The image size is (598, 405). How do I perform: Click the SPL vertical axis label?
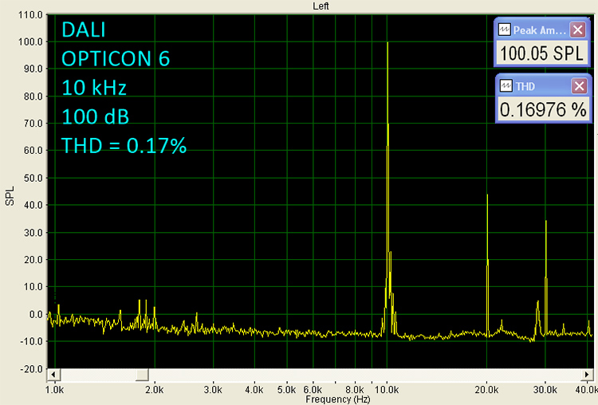[10, 194]
